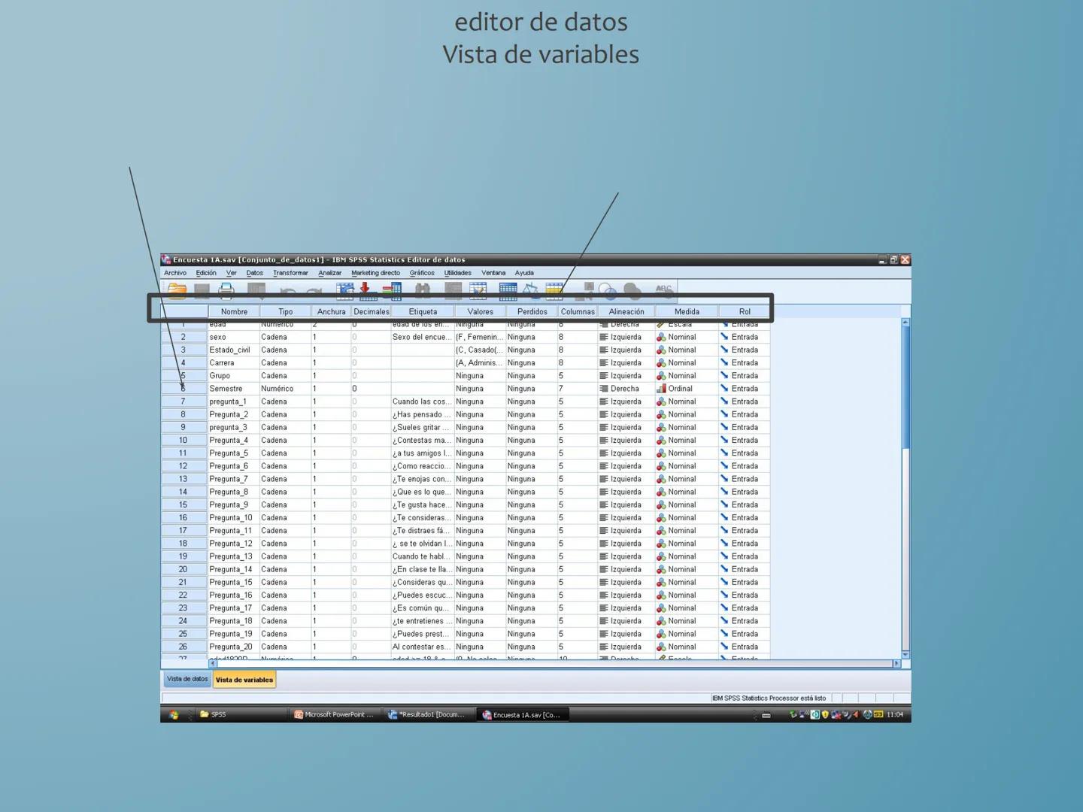Switch to the Vista de datos tab
1083x812 pixels.
point(186,679)
